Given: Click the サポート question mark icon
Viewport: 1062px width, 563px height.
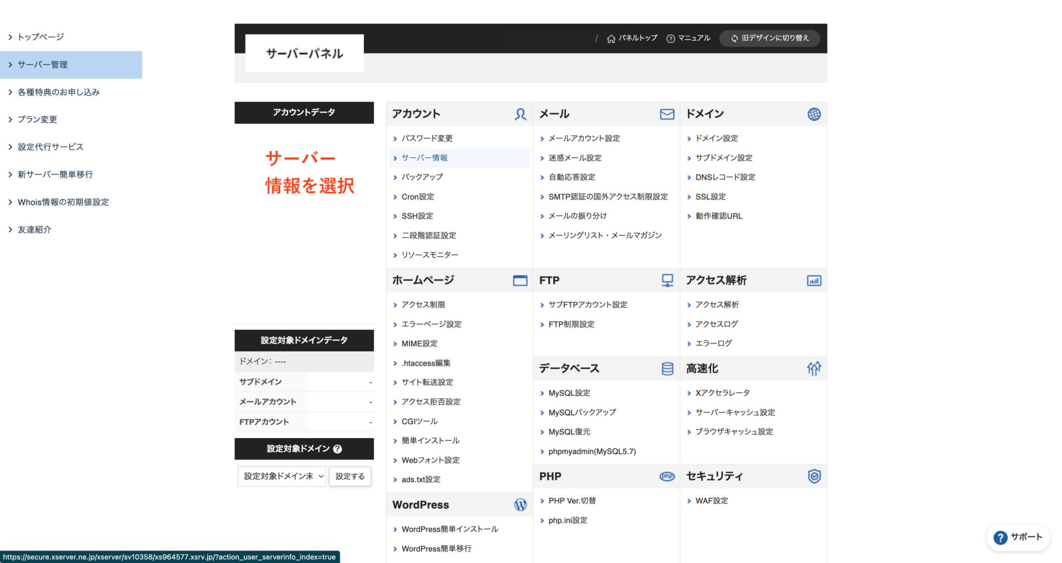Looking at the screenshot, I should tap(1001, 538).
